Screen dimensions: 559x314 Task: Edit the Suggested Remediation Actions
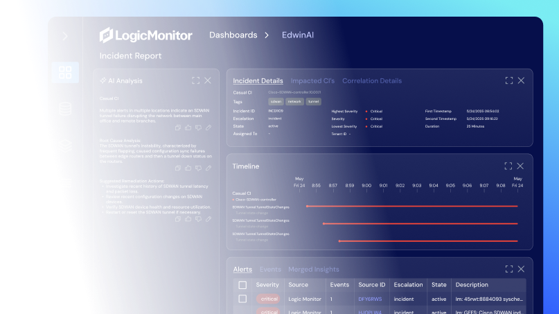coord(208,219)
